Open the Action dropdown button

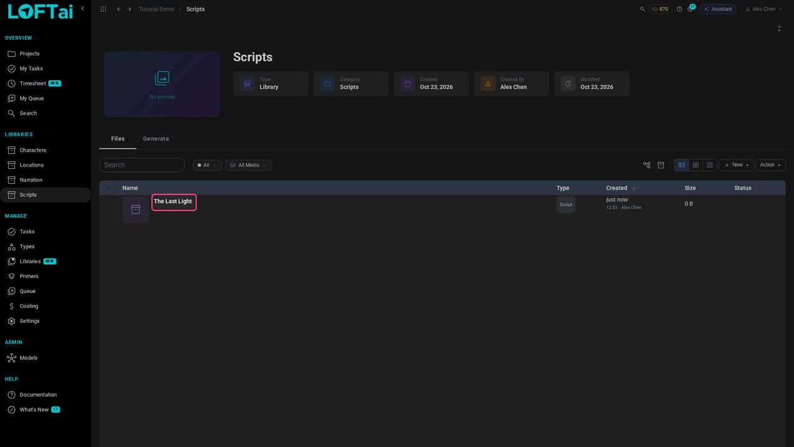770,165
